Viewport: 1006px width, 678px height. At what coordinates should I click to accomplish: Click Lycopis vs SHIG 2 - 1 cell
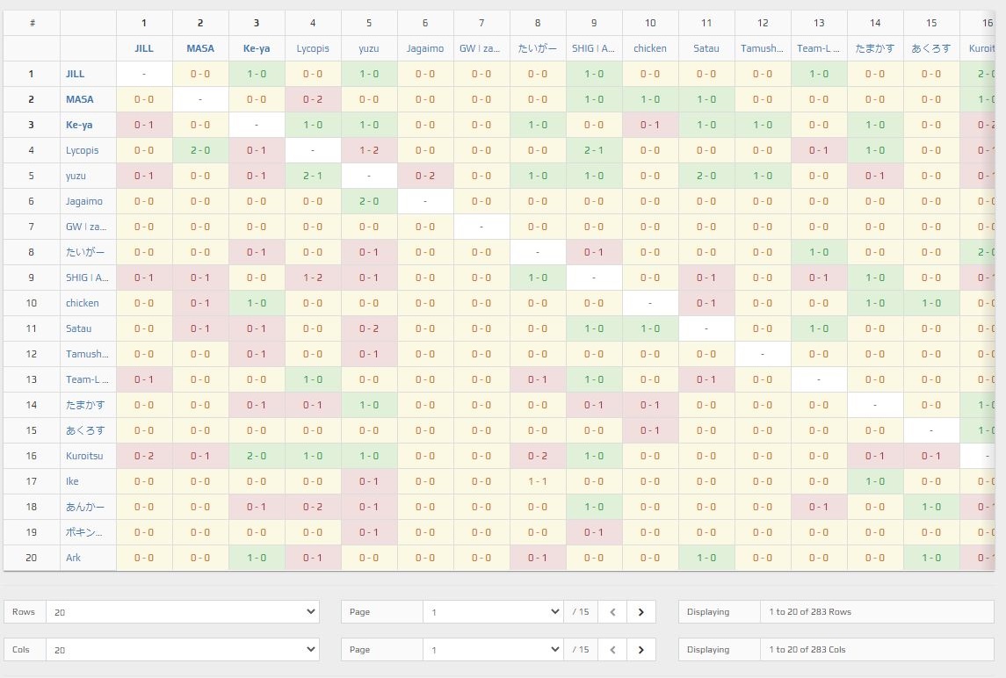tap(594, 150)
